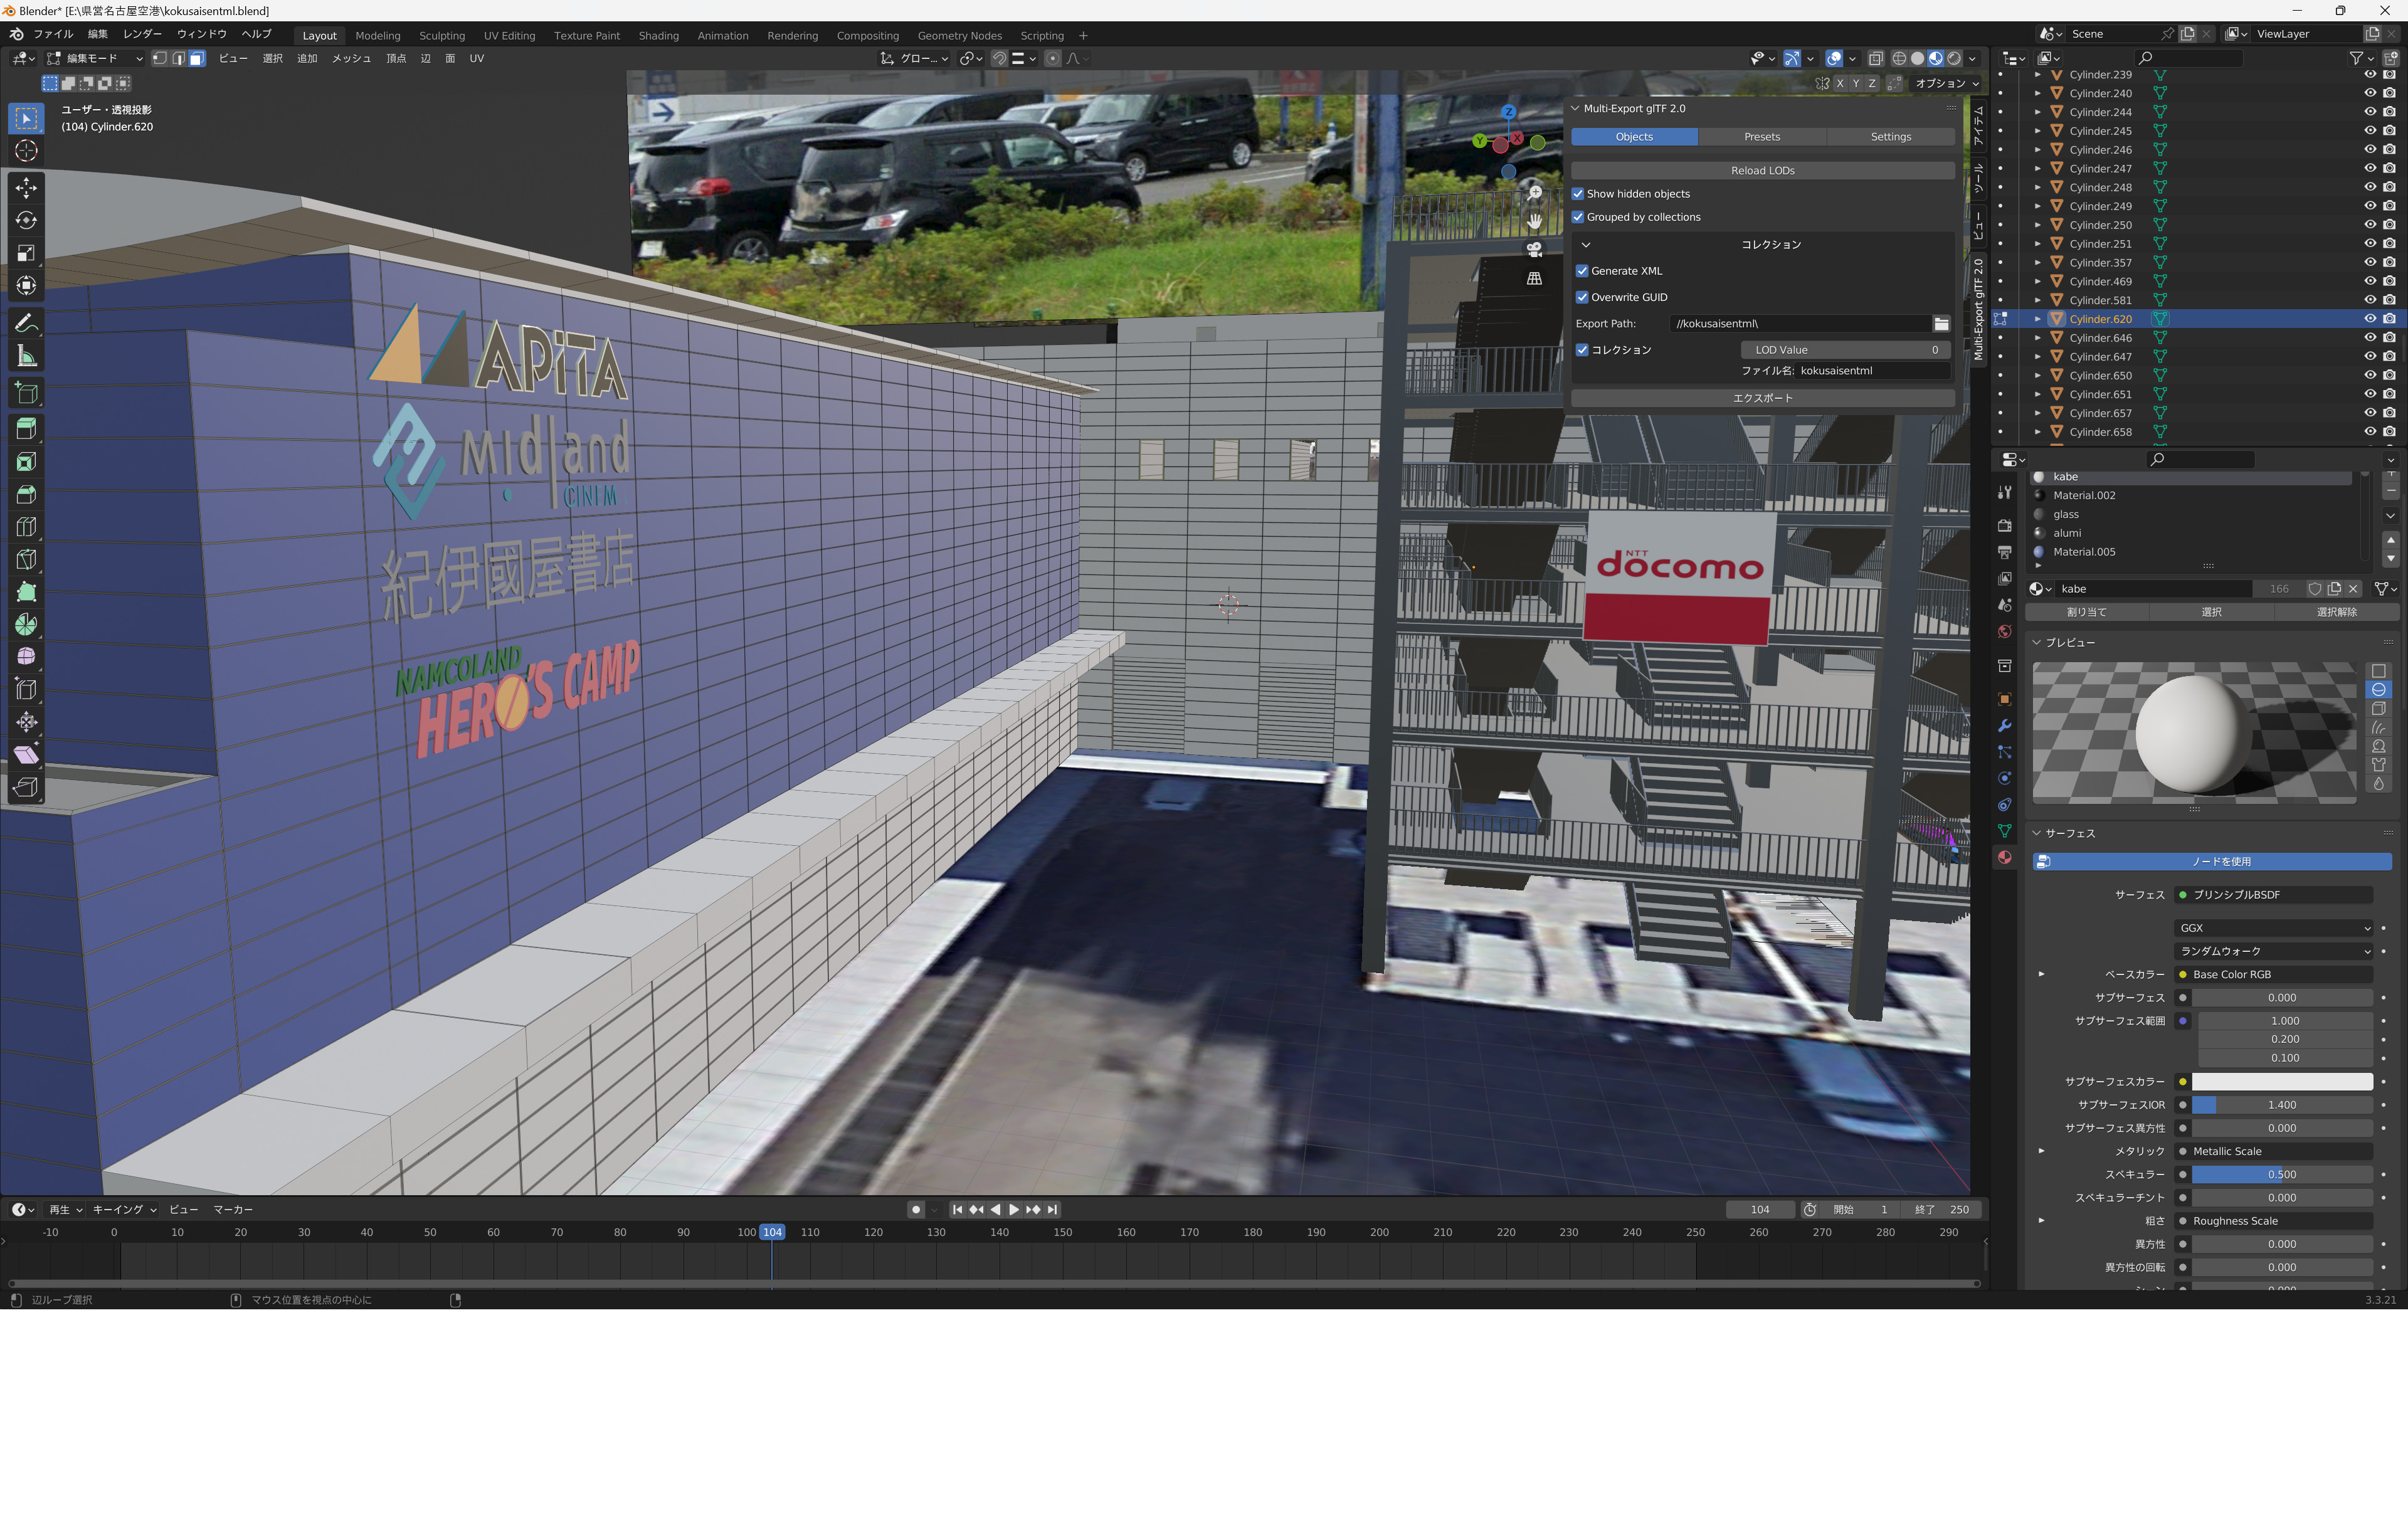Image resolution: width=2408 pixels, height=1520 pixels.
Task: Click the 割り当て material button
Action: point(2087,612)
